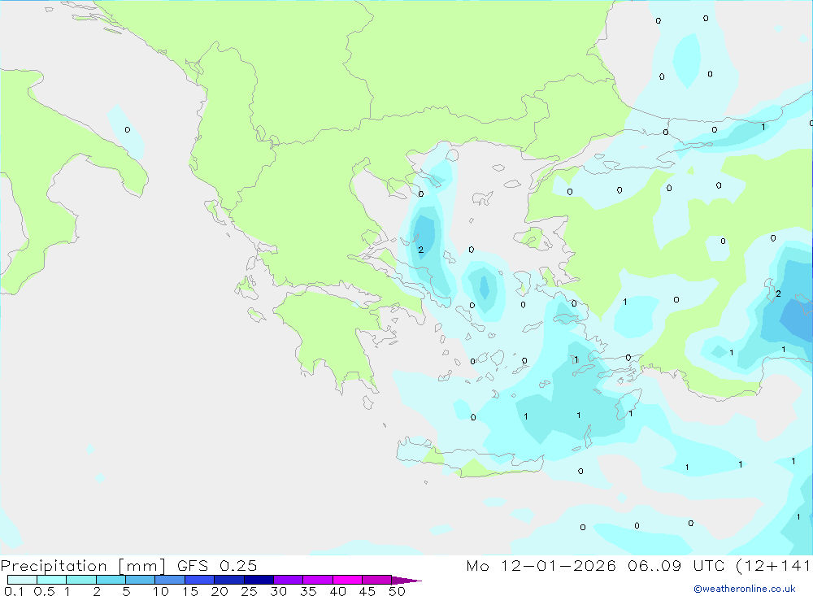Click the '(12+141' forecast run text
The image size is (813, 596).
click(772, 565)
